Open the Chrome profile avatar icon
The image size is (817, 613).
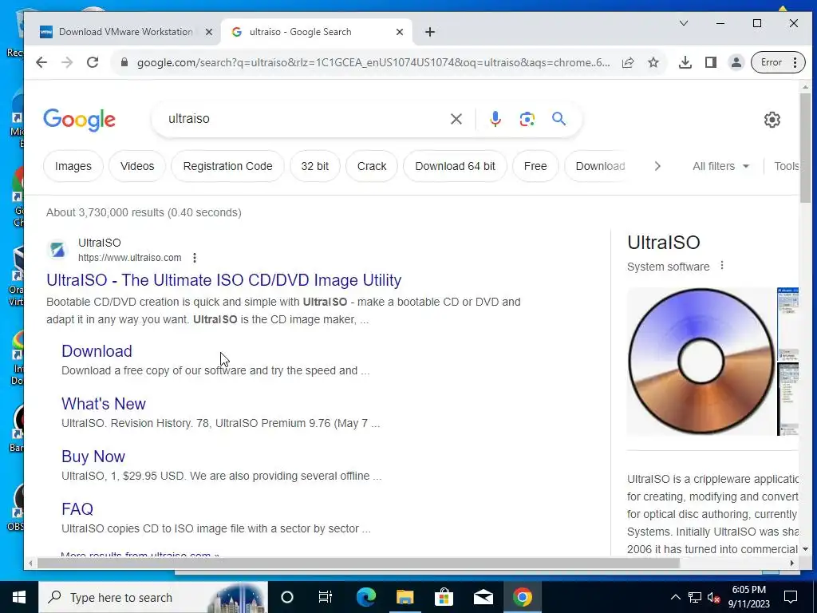(x=736, y=62)
